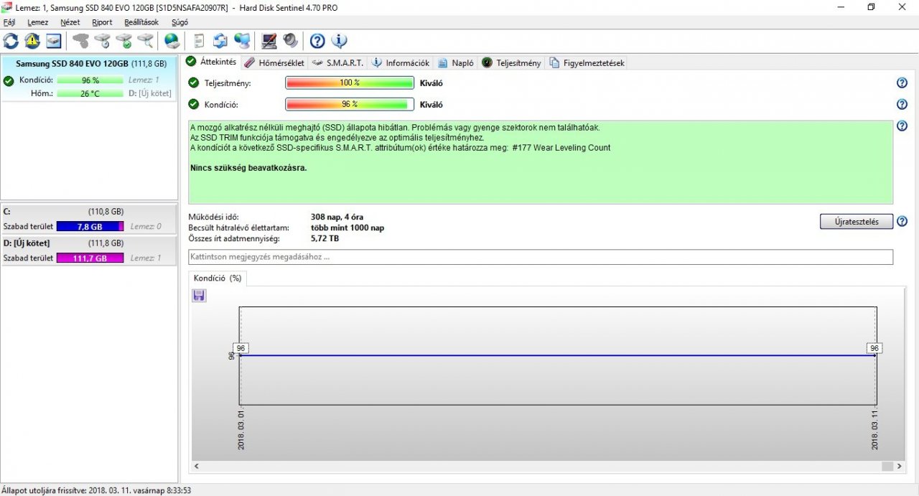Click the help icon beside Kondíció bar
Image resolution: width=919 pixels, height=496 pixels.
(902, 104)
